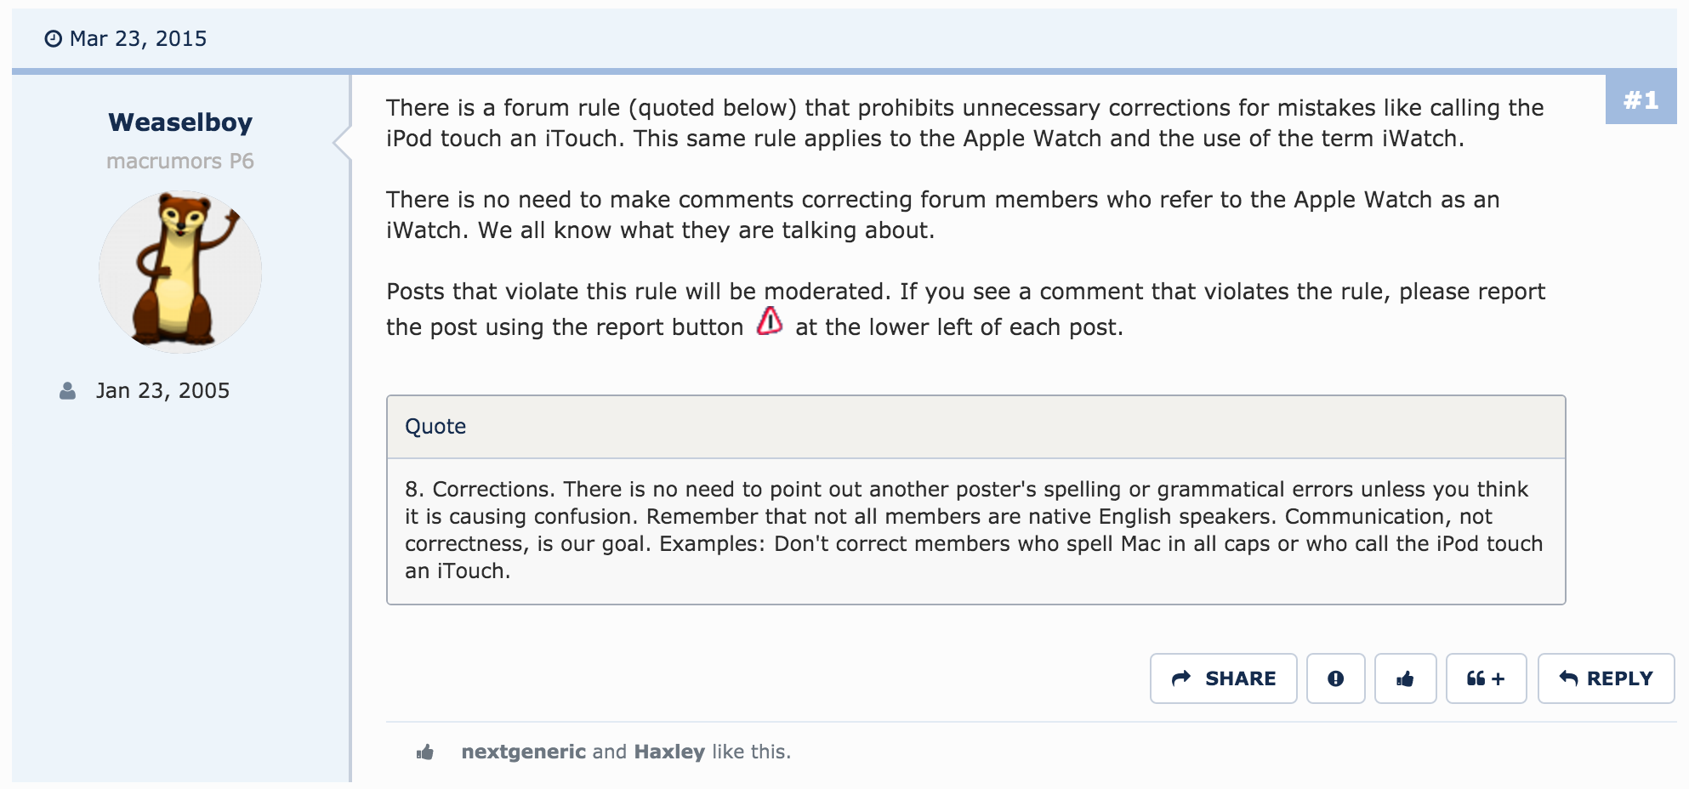Click the Mar 23, 2015 post date

pyautogui.click(x=138, y=39)
